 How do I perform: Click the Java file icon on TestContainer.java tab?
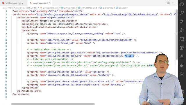3,3
